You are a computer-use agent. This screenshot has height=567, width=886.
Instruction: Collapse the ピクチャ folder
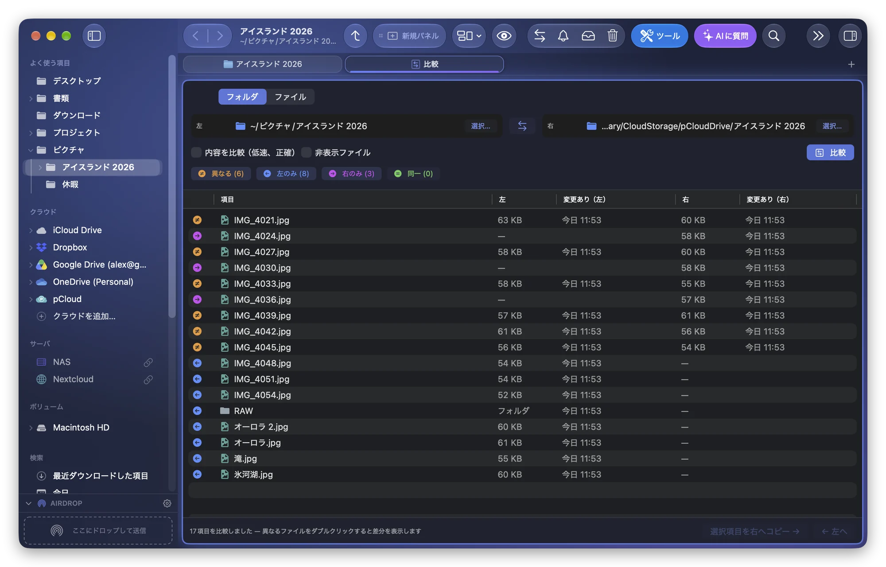point(31,150)
